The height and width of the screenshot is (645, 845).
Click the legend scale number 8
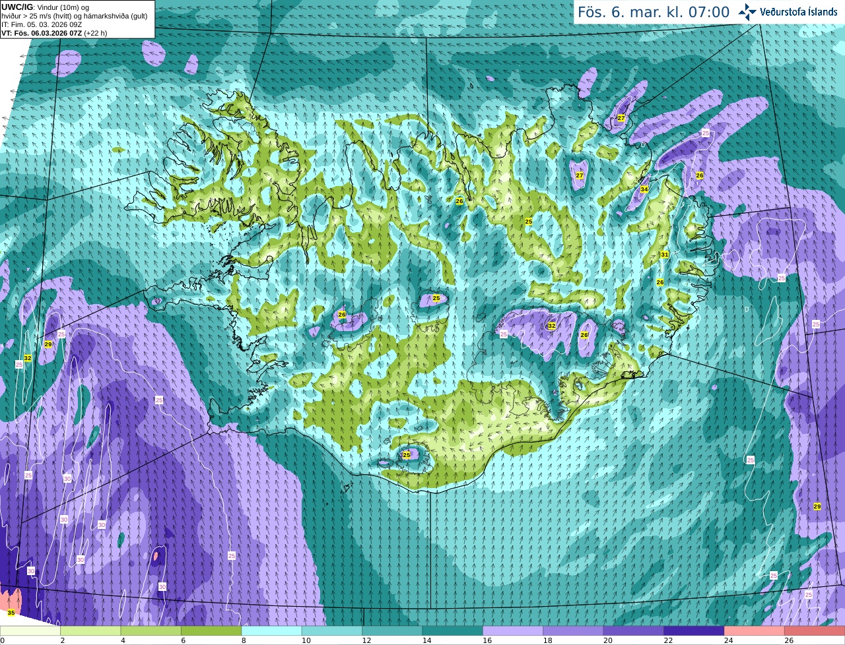coord(243,640)
